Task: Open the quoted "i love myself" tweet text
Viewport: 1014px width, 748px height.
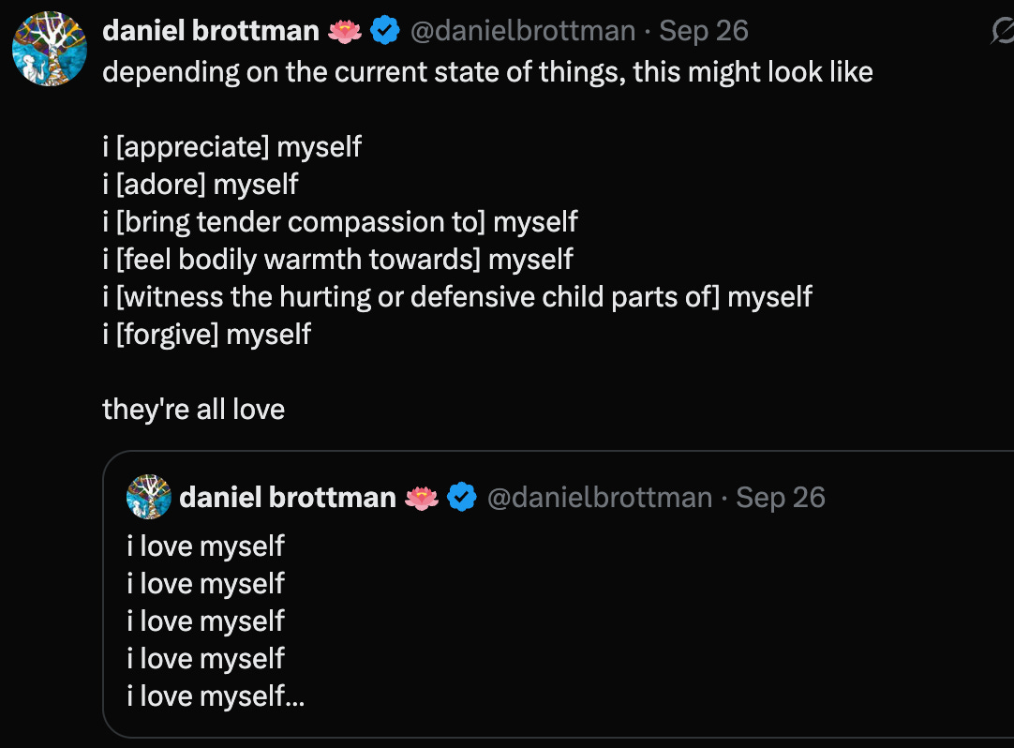Action: pos(206,621)
